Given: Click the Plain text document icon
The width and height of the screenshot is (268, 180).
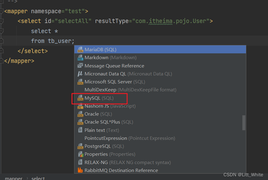Looking at the screenshot, I should (x=80, y=130).
